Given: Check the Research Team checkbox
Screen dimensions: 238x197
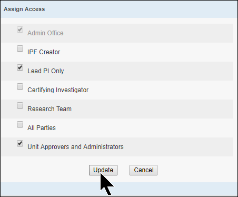Looking at the screenshot, I should pos(20,105).
